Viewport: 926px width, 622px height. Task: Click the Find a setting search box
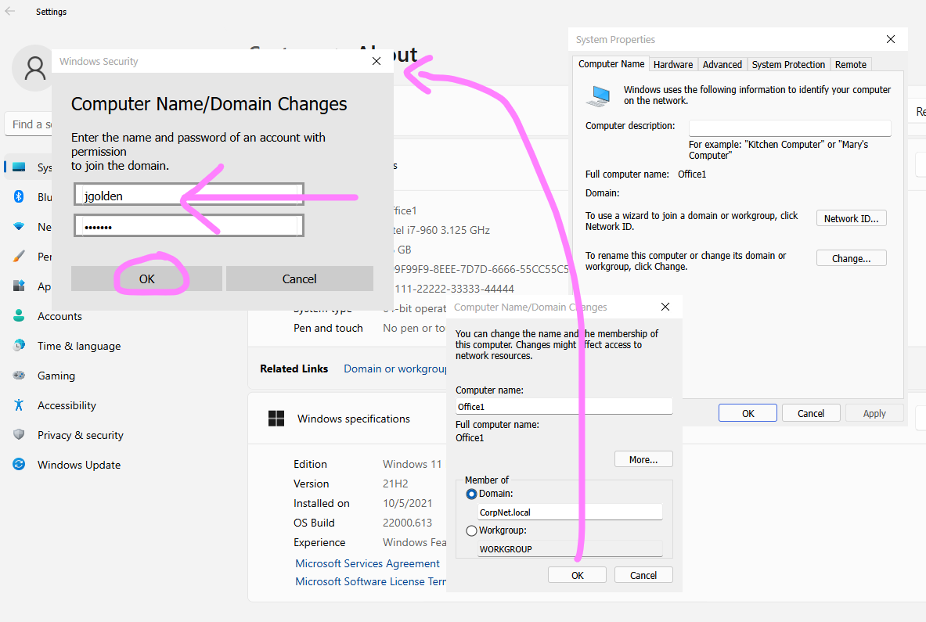(30, 124)
